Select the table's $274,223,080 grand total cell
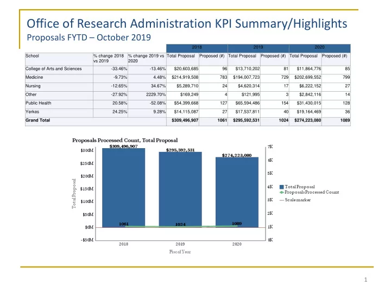This screenshot has width=391, height=293. (x=305, y=120)
